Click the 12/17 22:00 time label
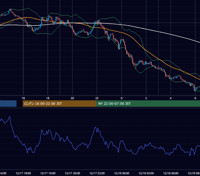The width and height of the screenshot is (200, 176). click(x=97, y=173)
